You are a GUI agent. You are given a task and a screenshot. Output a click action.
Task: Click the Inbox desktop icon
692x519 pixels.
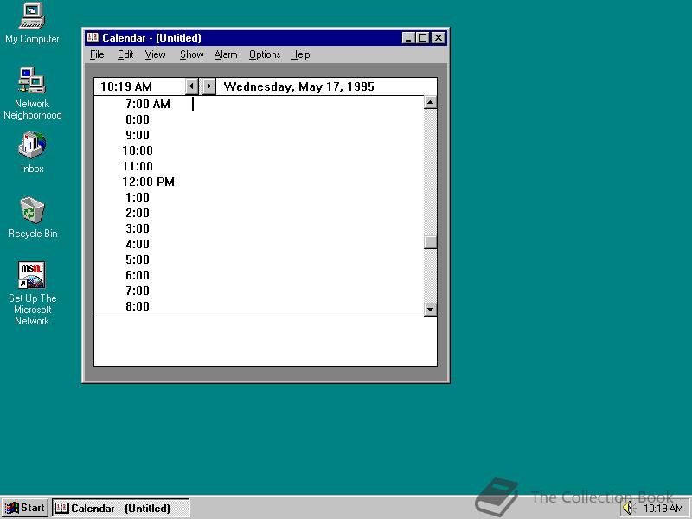coord(32,145)
